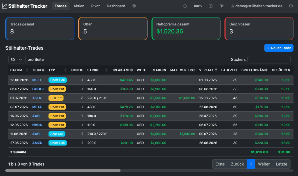Go to the Dashboard tab
298x176 pixels.
pyautogui.click(x=116, y=6)
